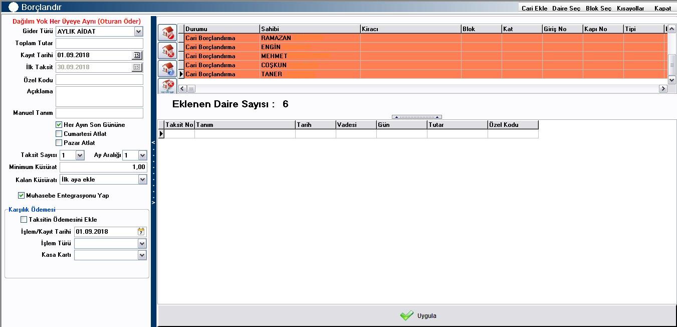Enable the Pazar Atlat checkbox
The height and width of the screenshot is (327, 677).
[x=59, y=143]
